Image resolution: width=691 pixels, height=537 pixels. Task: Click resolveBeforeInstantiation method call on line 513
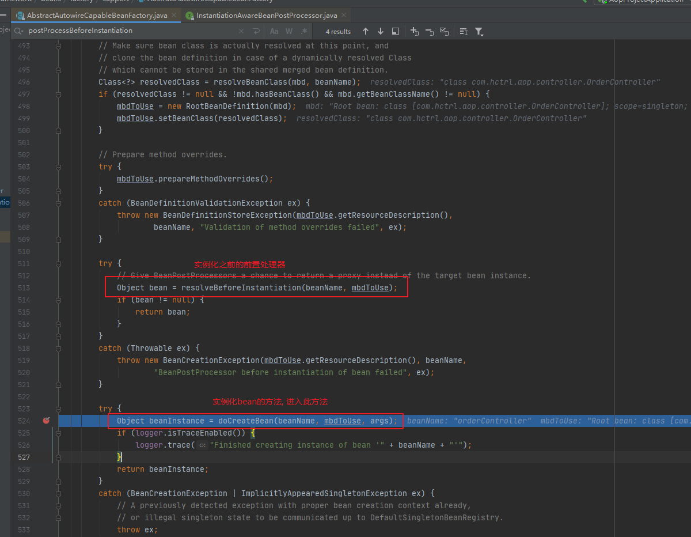pos(241,288)
